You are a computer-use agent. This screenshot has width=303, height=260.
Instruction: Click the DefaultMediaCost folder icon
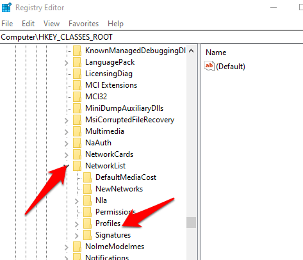click(87, 177)
